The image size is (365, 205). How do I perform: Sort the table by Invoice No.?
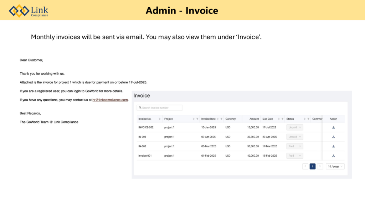[x=159, y=119]
